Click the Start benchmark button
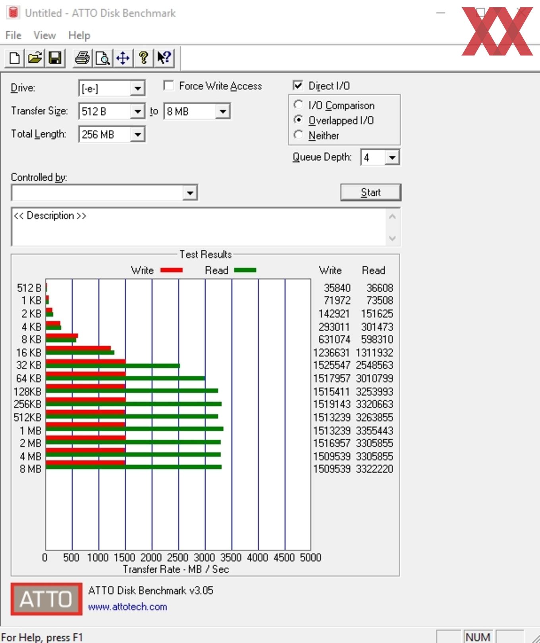Screen dimensions: 540x643 (x=371, y=192)
